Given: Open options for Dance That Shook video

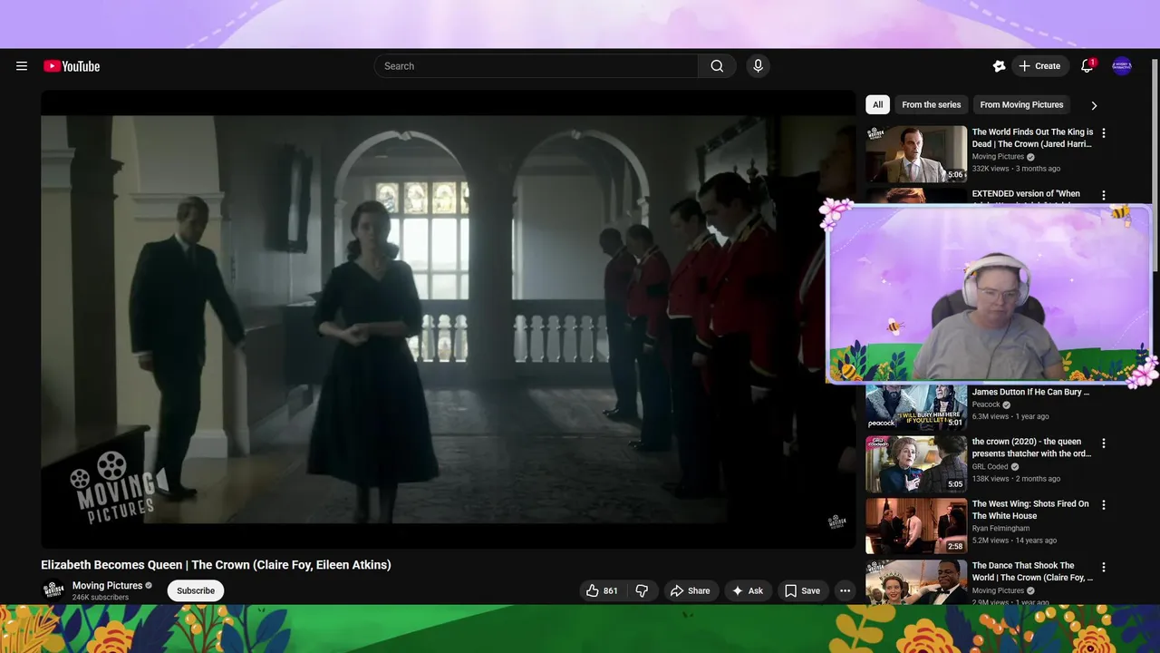Looking at the screenshot, I should (x=1103, y=567).
